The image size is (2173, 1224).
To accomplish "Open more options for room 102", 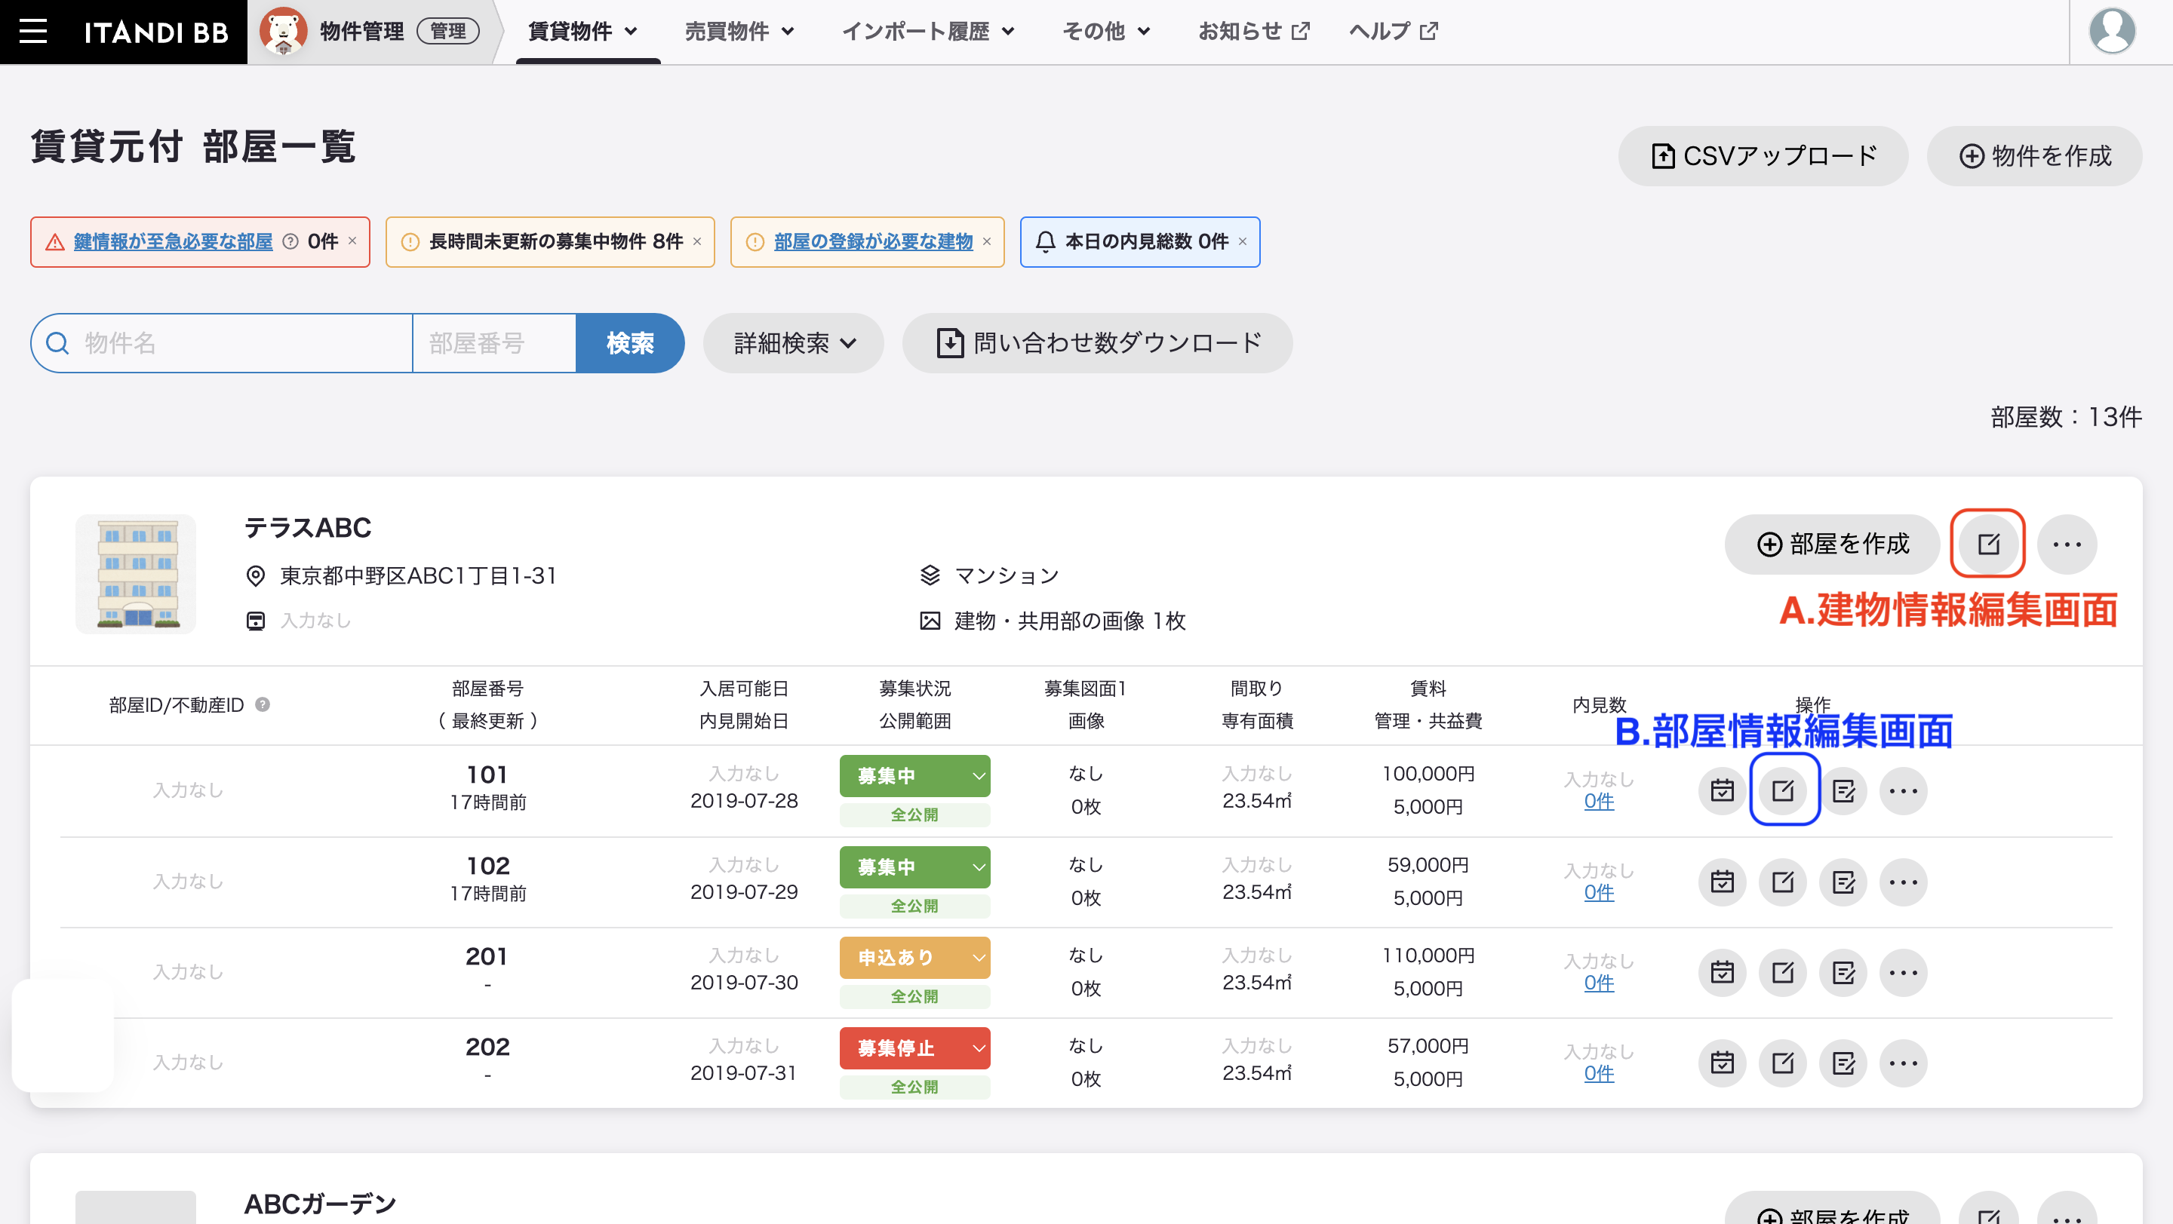I will pyautogui.click(x=1903, y=882).
